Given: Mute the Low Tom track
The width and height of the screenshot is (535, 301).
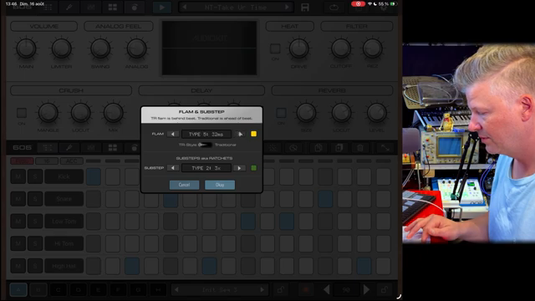Looking at the screenshot, I should click(x=18, y=221).
